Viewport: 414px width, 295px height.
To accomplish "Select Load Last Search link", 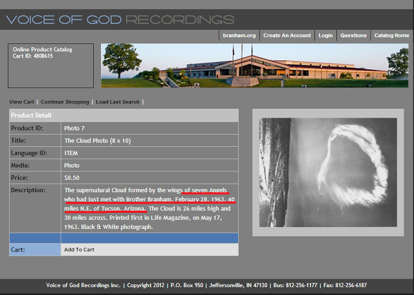I will coord(118,102).
